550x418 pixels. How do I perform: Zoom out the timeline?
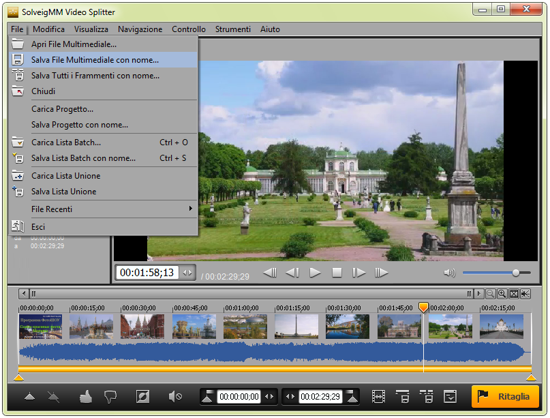click(x=491, y=294)
